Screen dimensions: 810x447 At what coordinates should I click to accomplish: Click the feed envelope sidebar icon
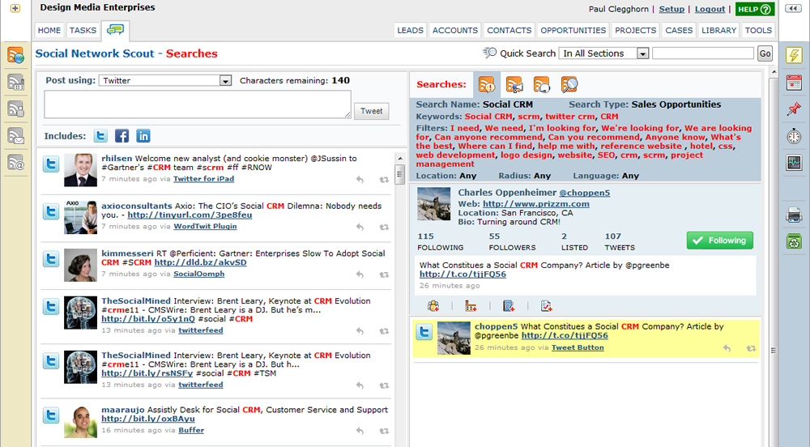(x=15, y=136)
